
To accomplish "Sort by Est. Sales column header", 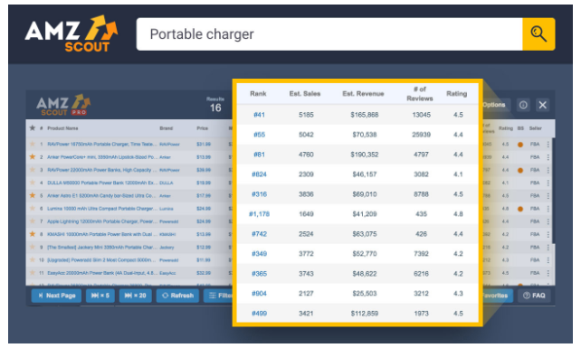I will 305,94.
